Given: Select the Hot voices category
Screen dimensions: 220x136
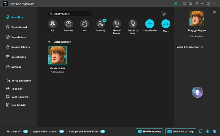Looking at the screenshot, I should tap(85, 24).
